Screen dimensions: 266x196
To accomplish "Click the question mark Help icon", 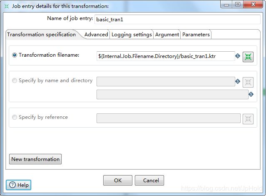I will click(12, 185).
